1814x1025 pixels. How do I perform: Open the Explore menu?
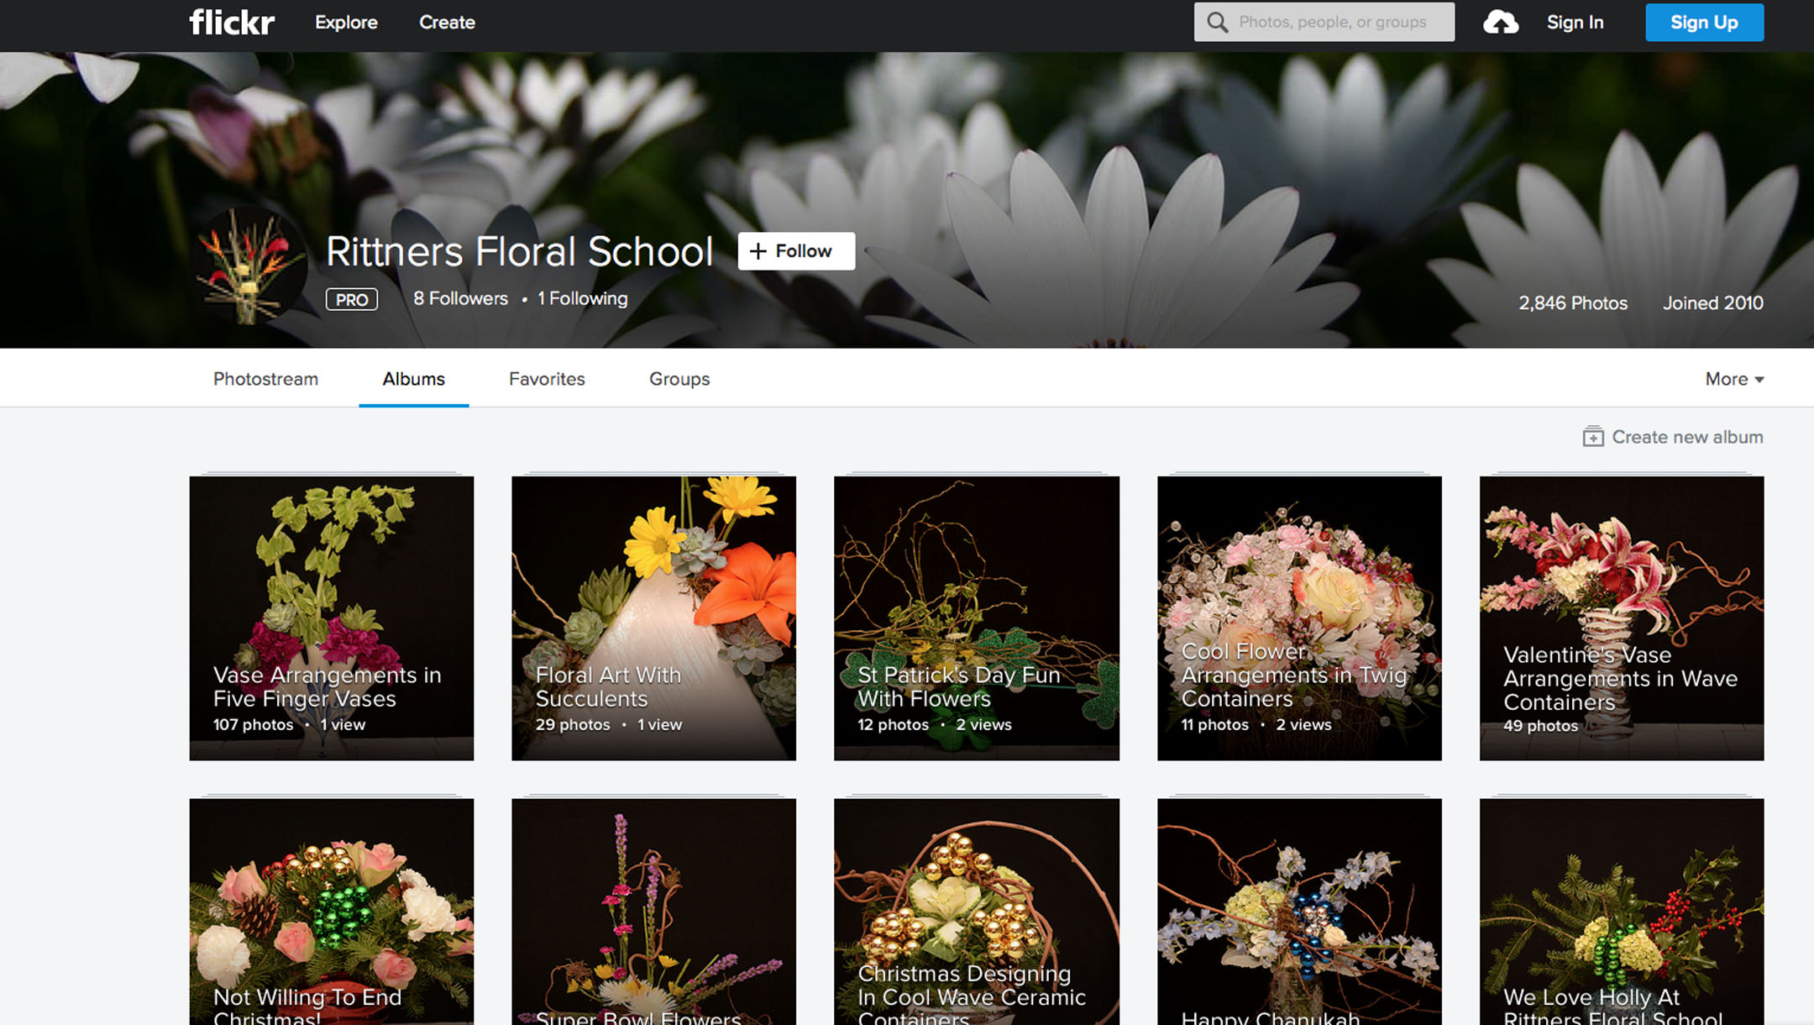pyautogui.click(x=346, y=23)
